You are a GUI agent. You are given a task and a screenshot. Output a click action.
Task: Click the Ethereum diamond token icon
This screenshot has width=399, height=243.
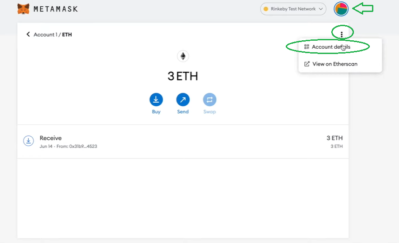183,56
